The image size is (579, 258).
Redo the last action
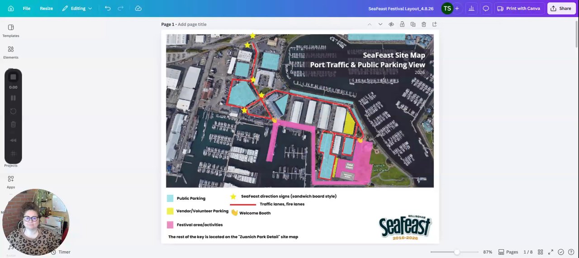click(121, 9)
